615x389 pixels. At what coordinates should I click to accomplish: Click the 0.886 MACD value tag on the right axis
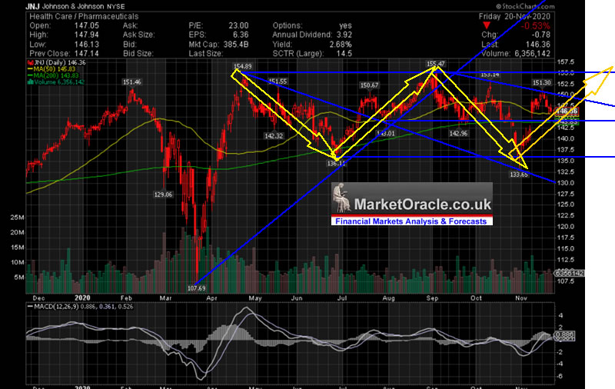click(x=565, y=335)
